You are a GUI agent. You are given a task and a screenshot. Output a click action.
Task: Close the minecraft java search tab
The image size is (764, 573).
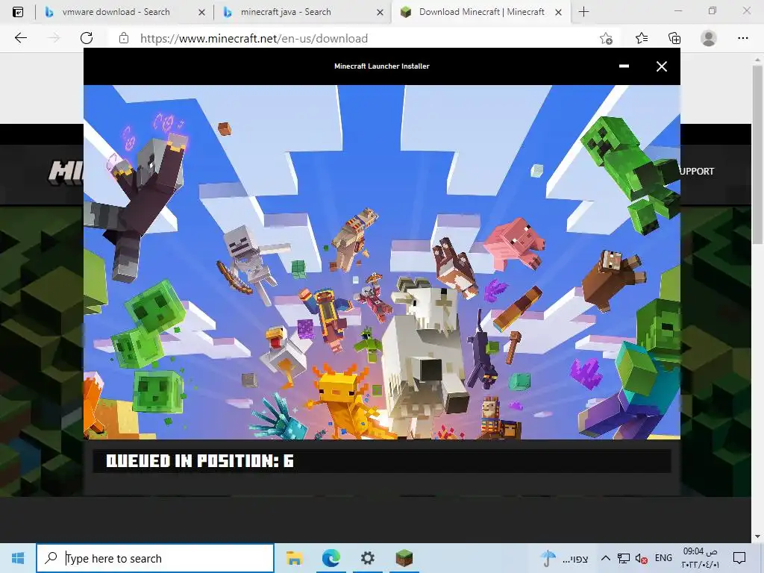380,13
